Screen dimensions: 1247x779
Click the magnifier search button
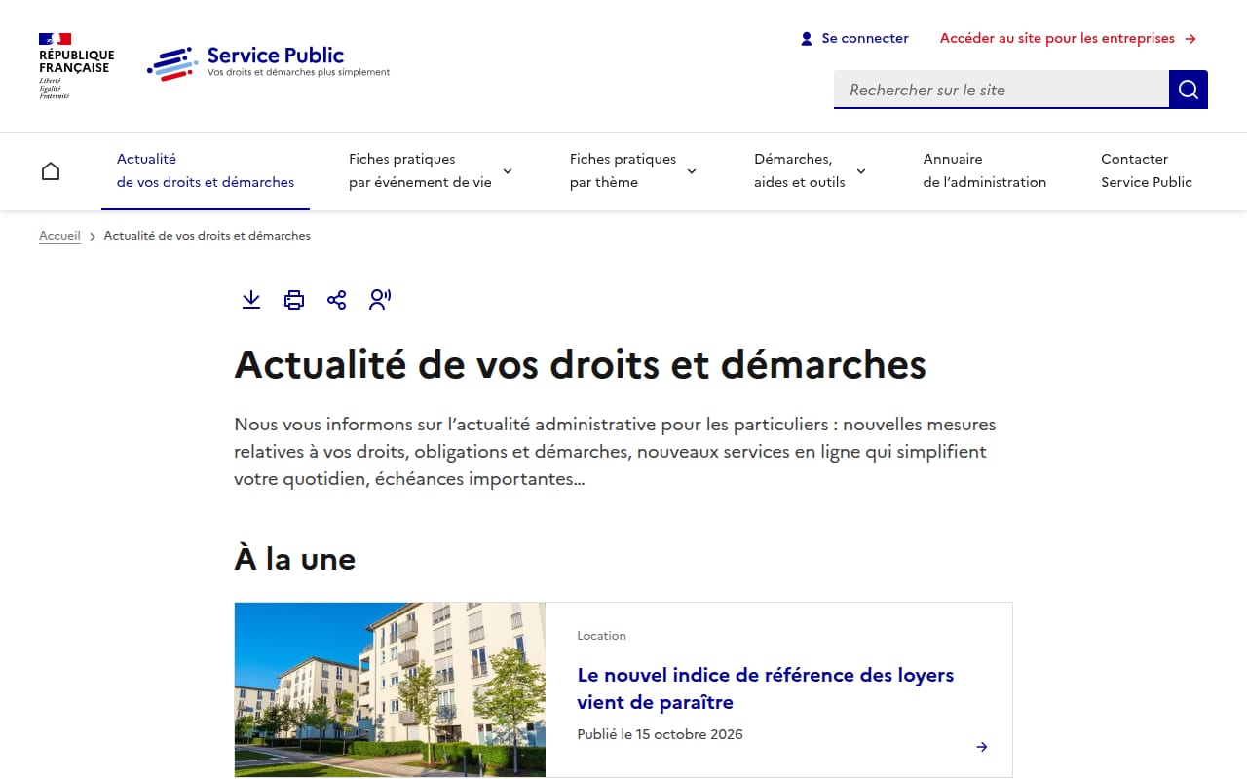[x=1189, y=90]
